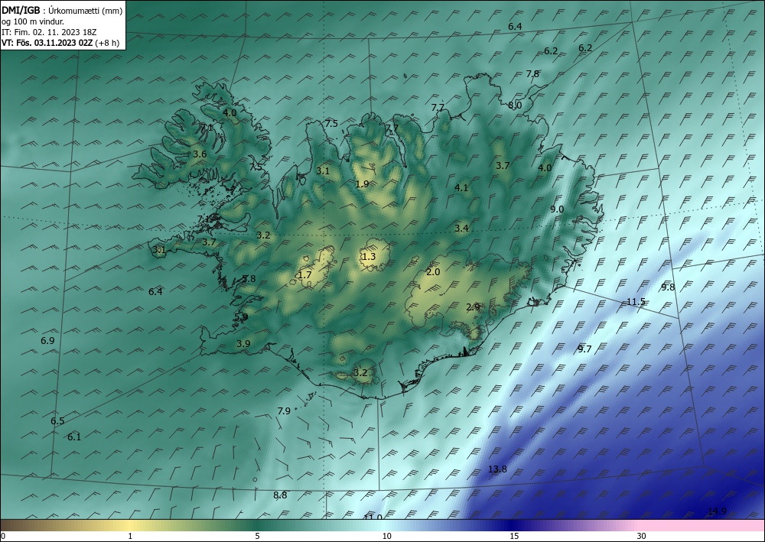Viewport: 765px width, 542px height.
Task: Click the 5.8 value on the west coast
Action: point(249,279)
